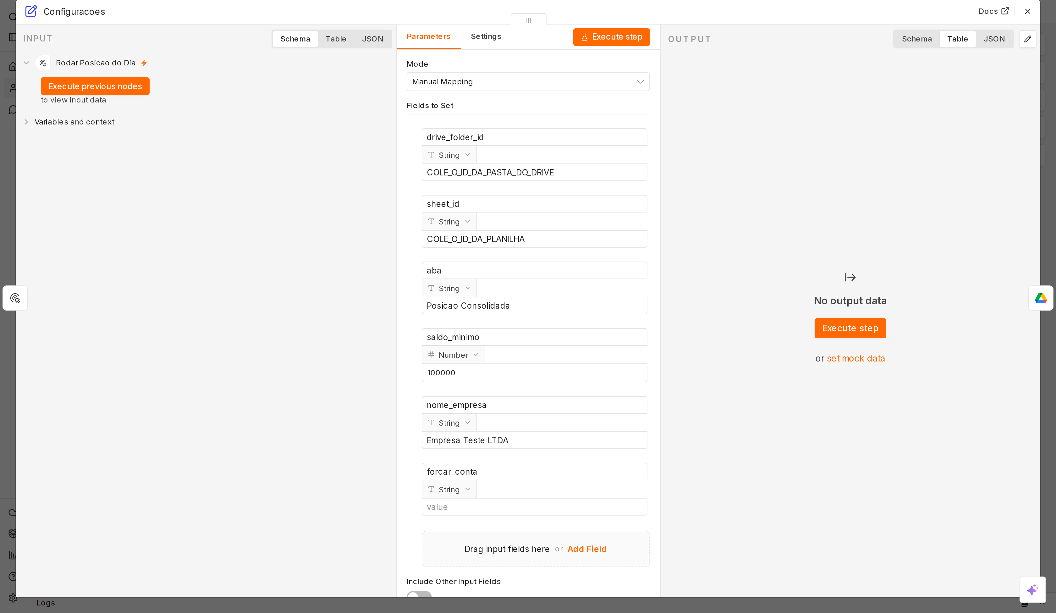1056x613 pixels.
Task: Open Docs external link icon
Action: pos(1005,11)
